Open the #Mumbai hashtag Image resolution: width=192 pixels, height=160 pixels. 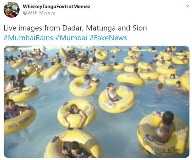(71, 38)
